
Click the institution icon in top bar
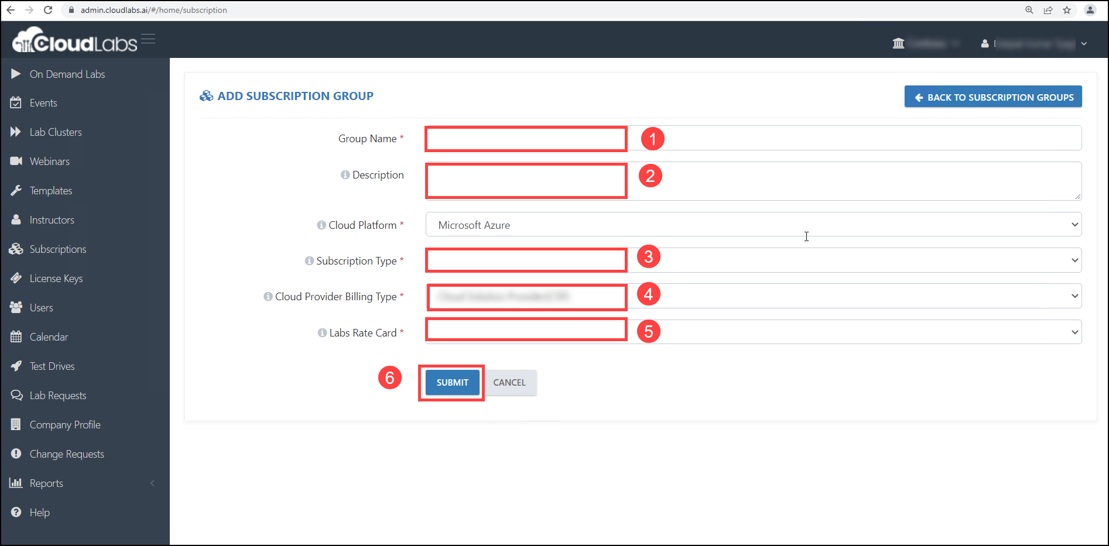898,43
